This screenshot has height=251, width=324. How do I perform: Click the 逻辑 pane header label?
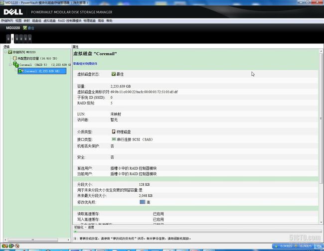click(6, 47)
